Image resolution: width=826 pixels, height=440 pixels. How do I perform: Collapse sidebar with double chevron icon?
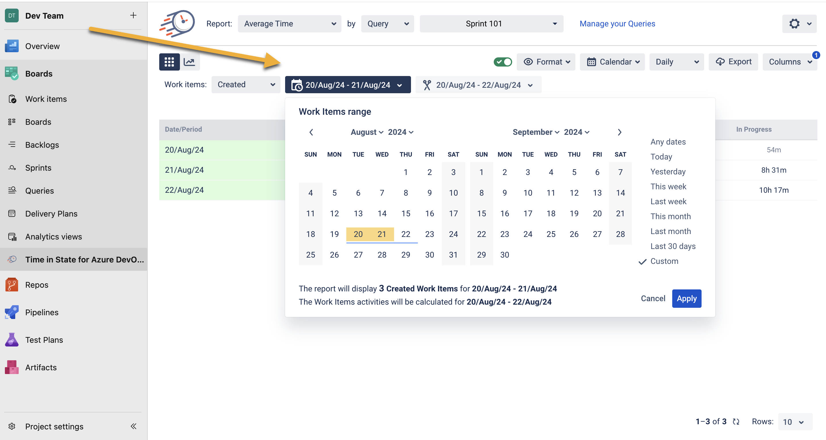click(133, 426)
